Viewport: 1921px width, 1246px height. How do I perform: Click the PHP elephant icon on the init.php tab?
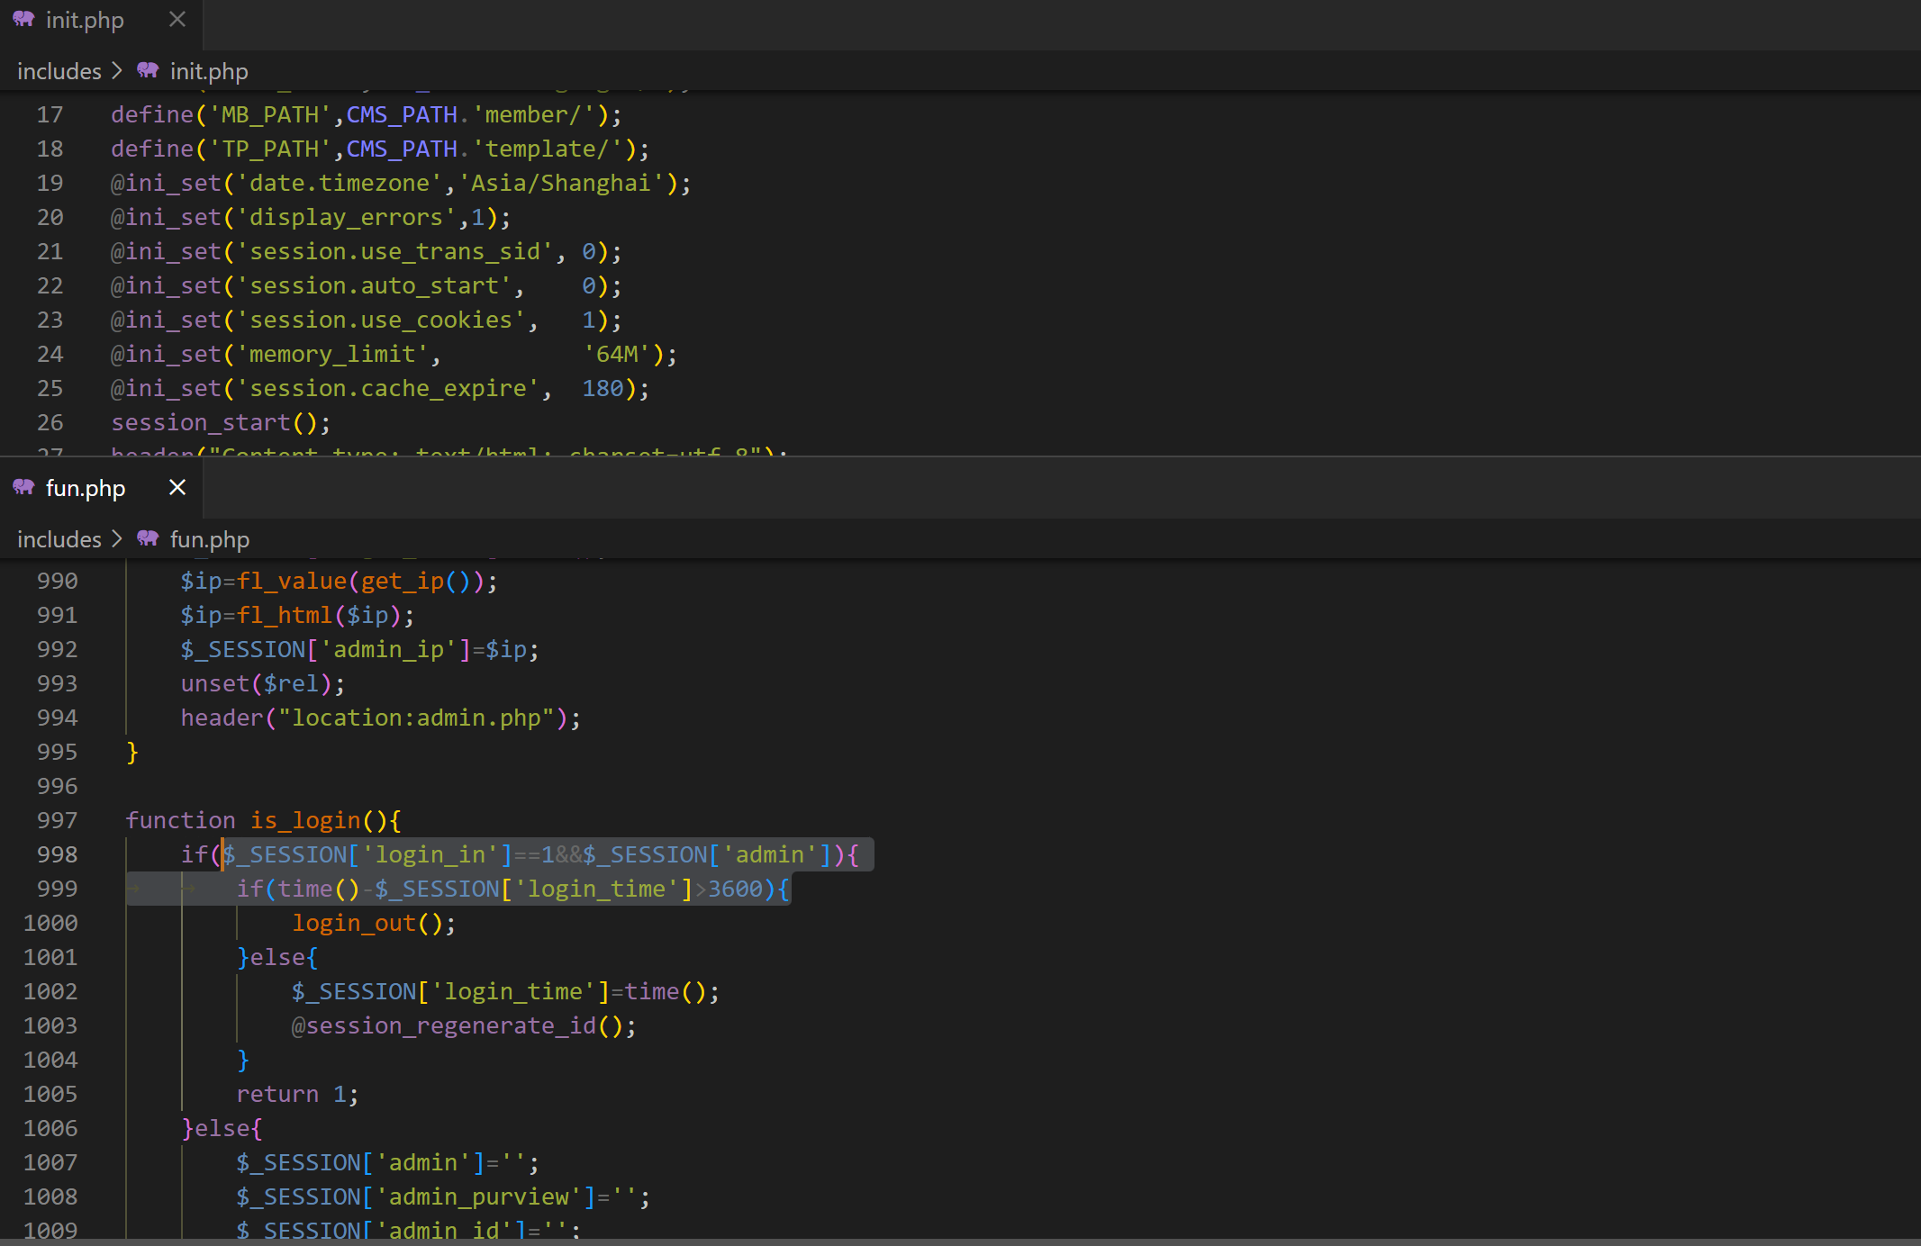coord(23,19)
